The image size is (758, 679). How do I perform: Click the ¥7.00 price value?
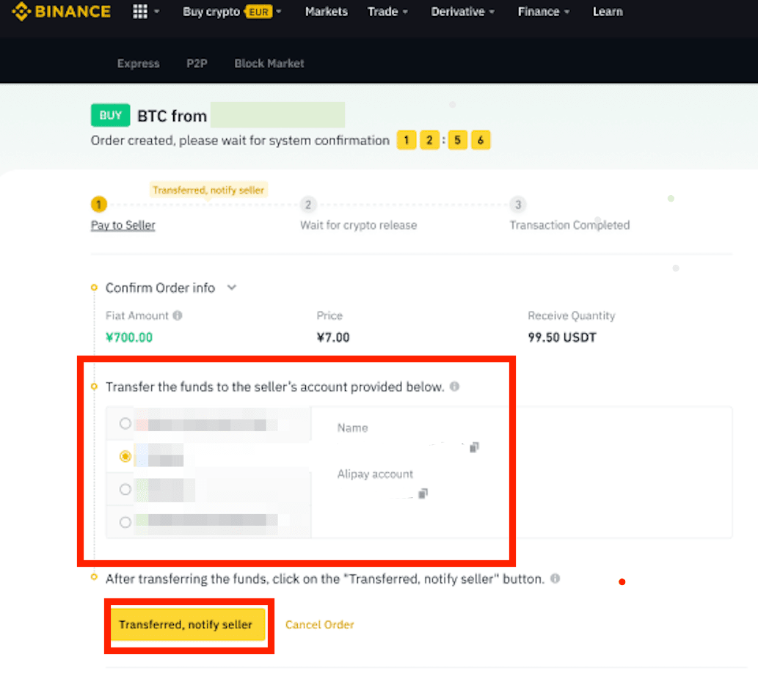(x=333, y=337)
